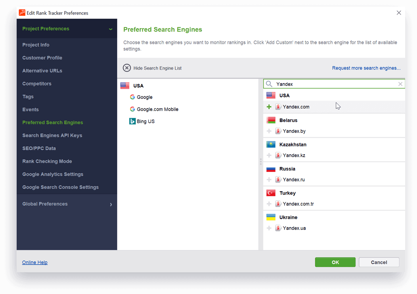The image size is (417, 294).
Task: Click the Google icon beside Google.com Mobile
Action: [x=132, y=109]
